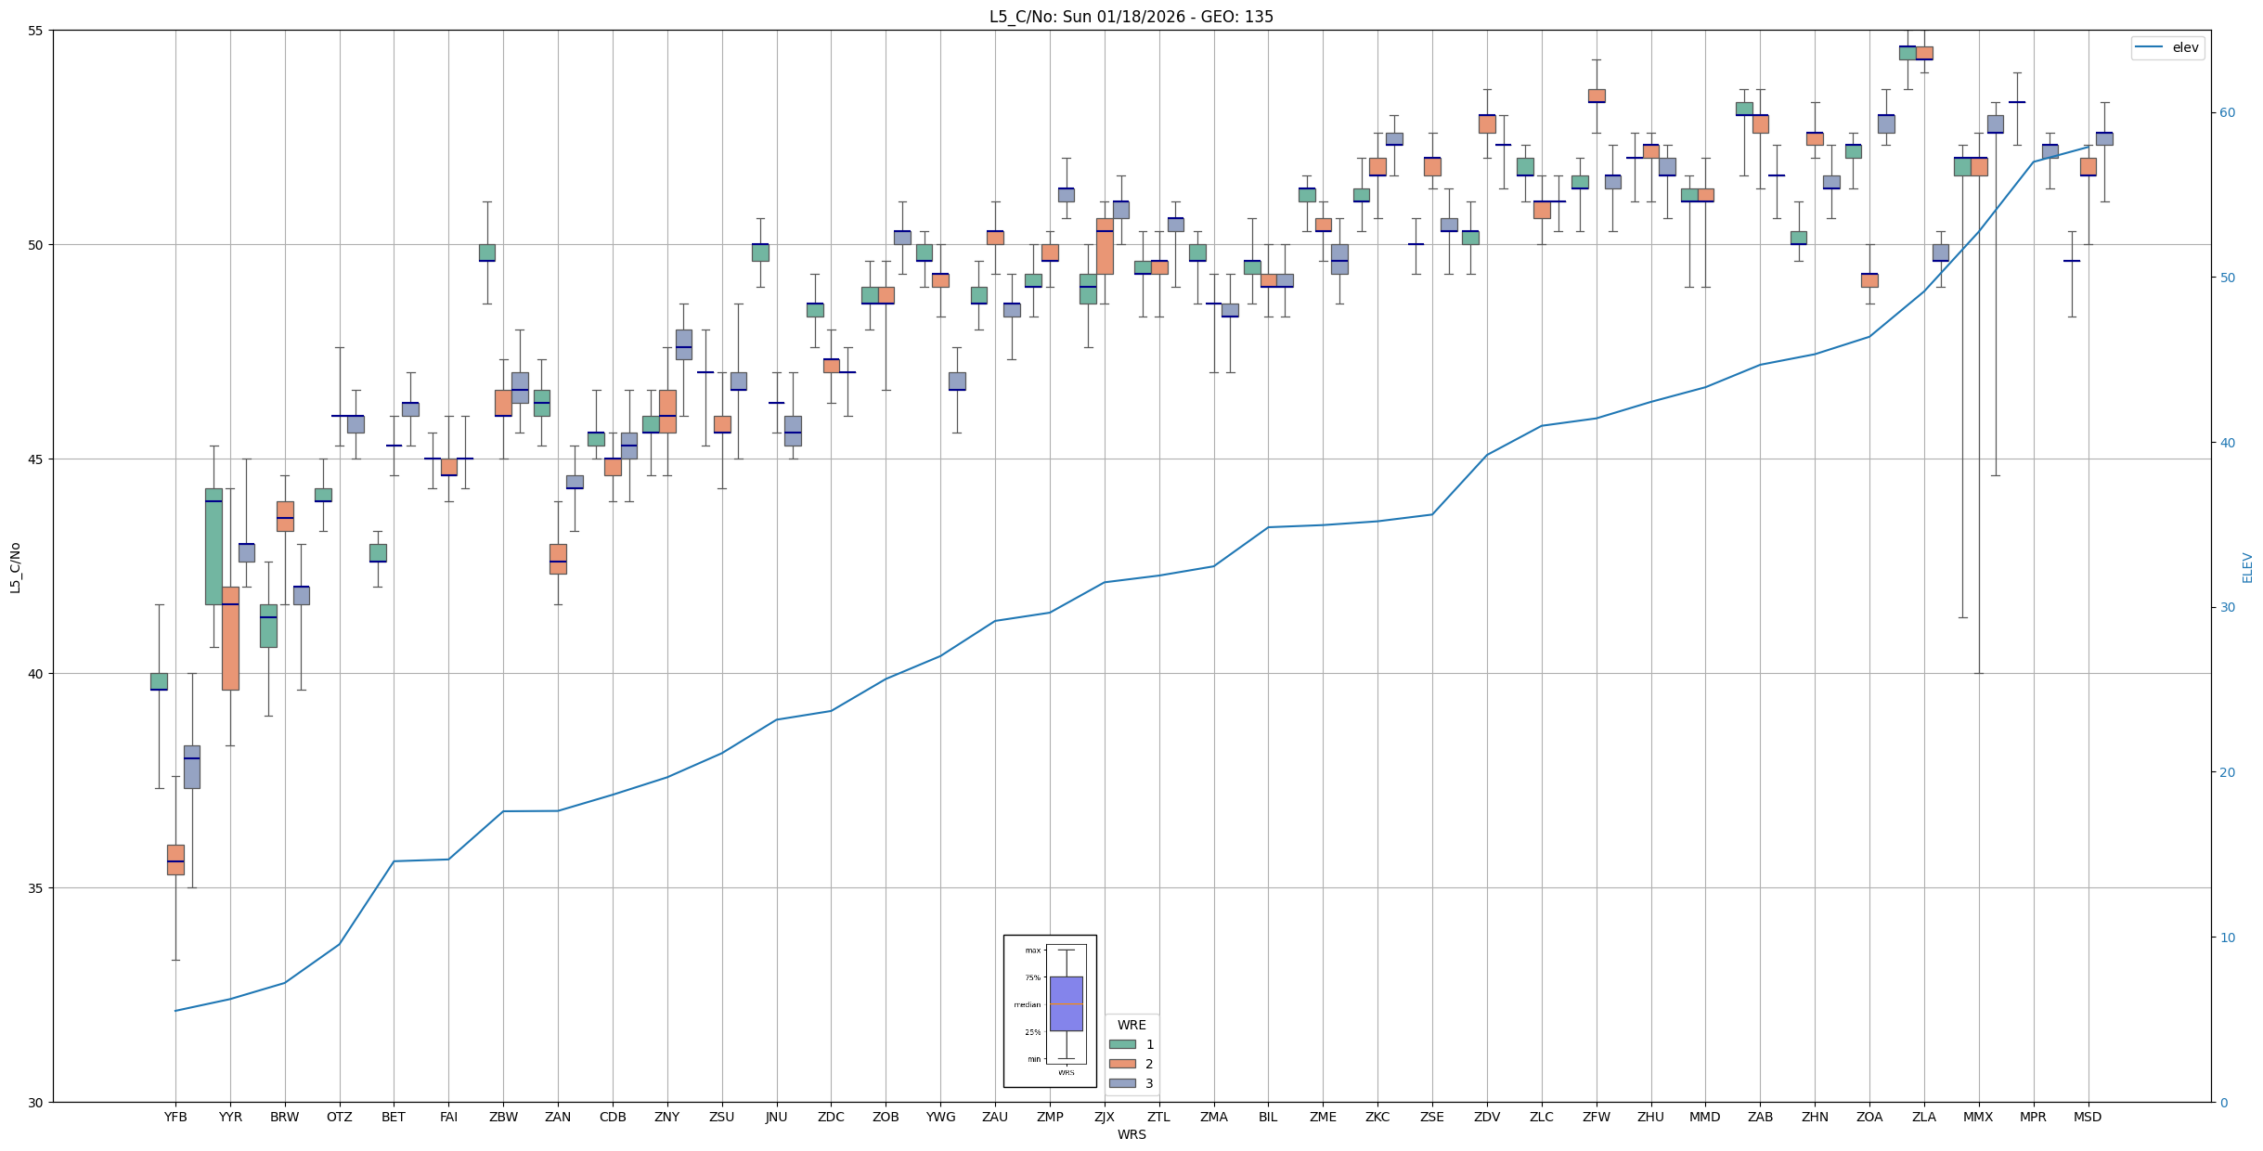Screen dimensions: 2263x1151
Task: Click the chart title L5_C/No text
Action: [x=1131, y=17]
